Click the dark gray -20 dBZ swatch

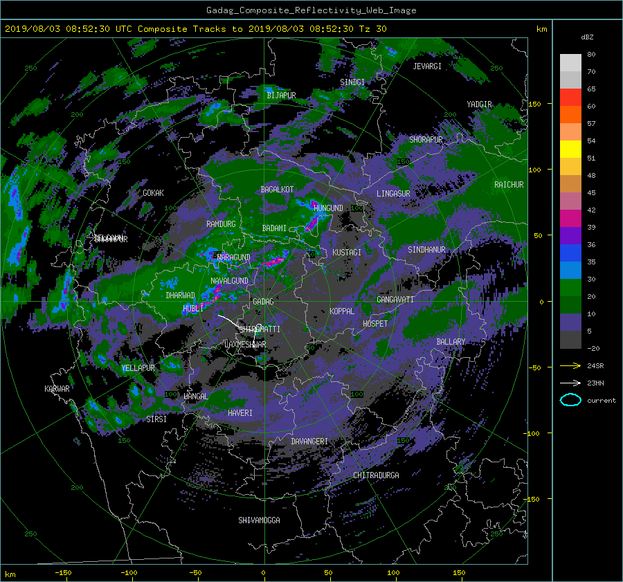(x=570, y=340)
